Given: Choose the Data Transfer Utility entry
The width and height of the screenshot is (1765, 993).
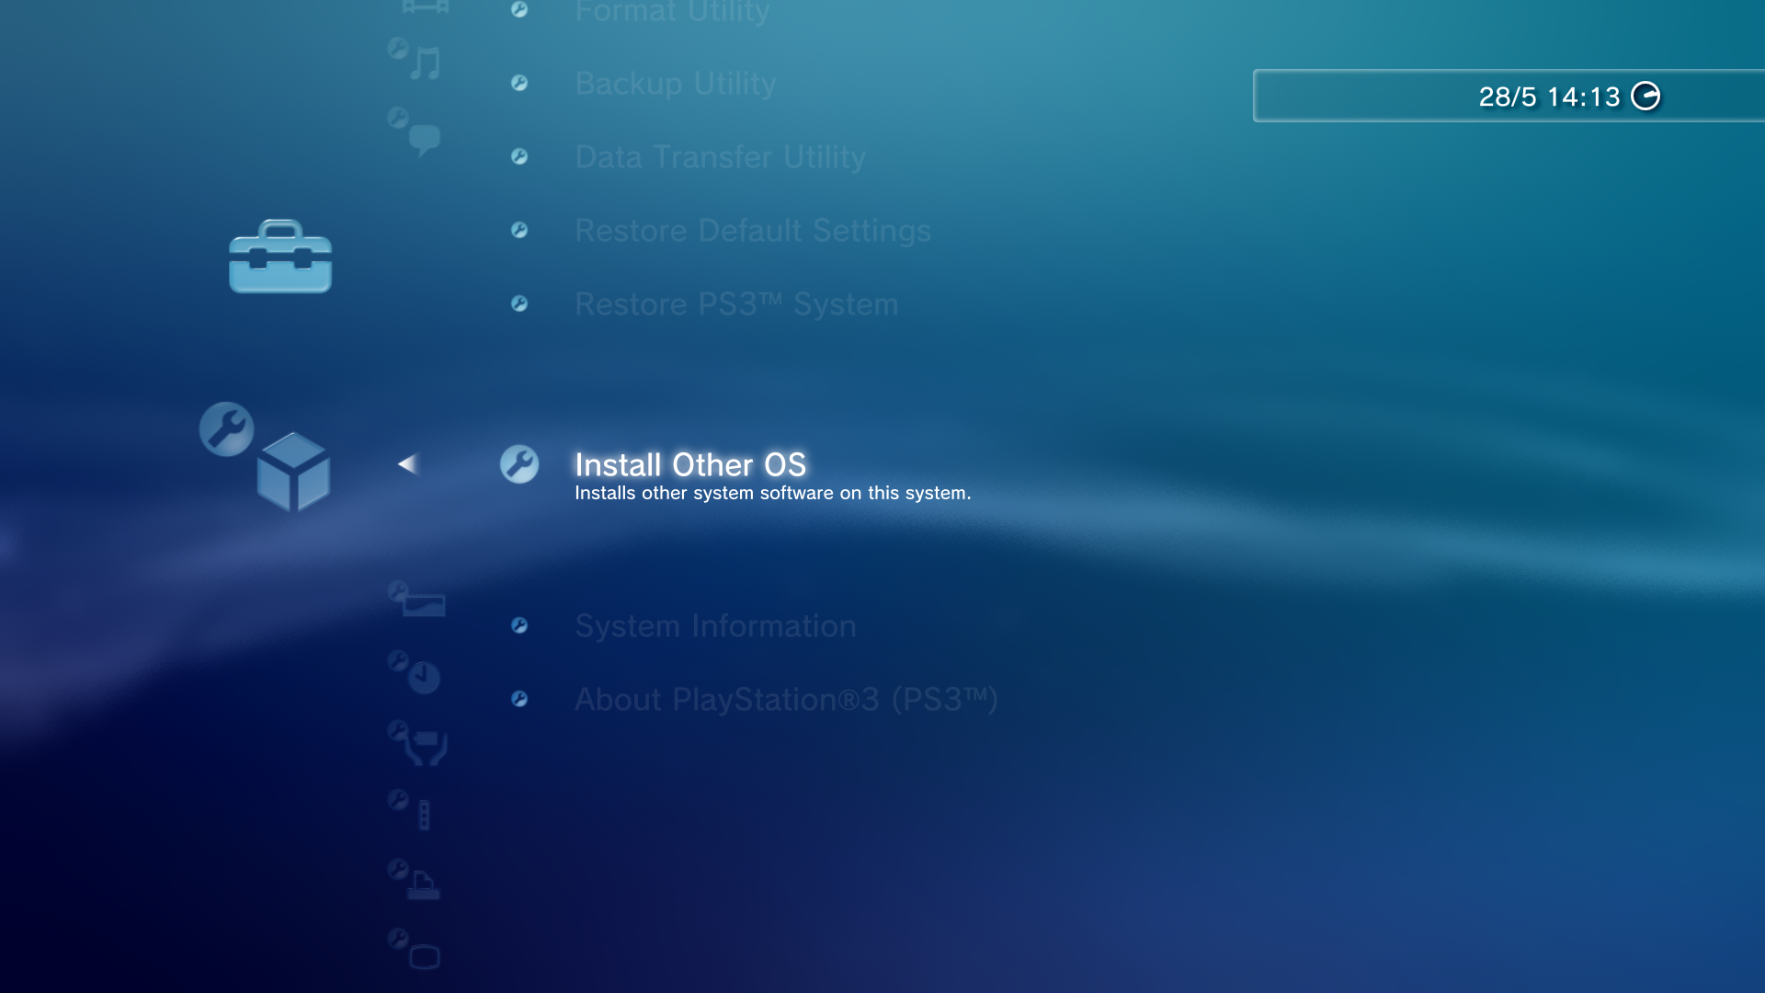Looking at the screenshot, I should pyautogui.click(x=720, y=157).
